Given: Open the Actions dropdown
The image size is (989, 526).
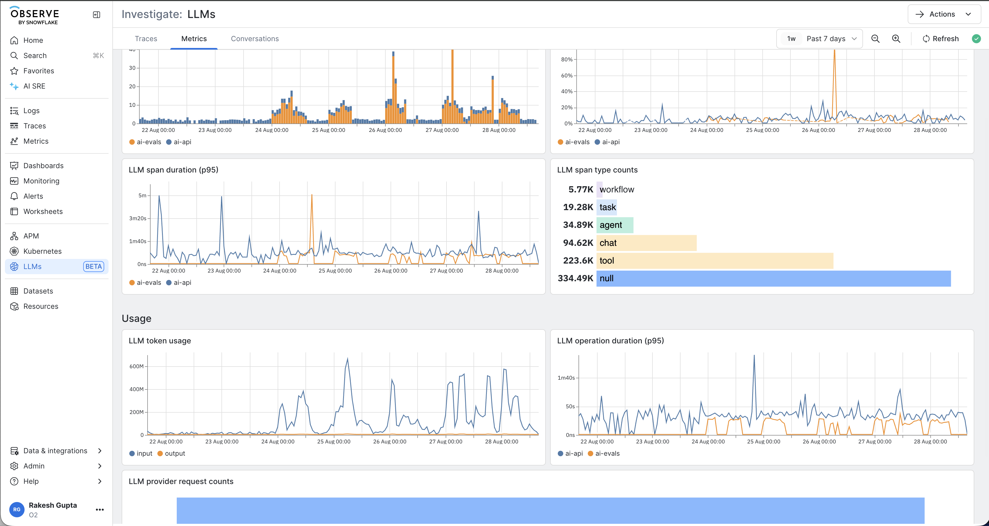Looking at the screenshot, I should tap(944, 14).
